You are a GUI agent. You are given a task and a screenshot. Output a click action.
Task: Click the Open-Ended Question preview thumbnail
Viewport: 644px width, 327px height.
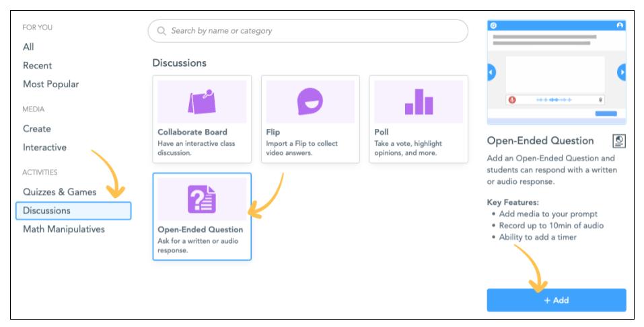(556, 72)
